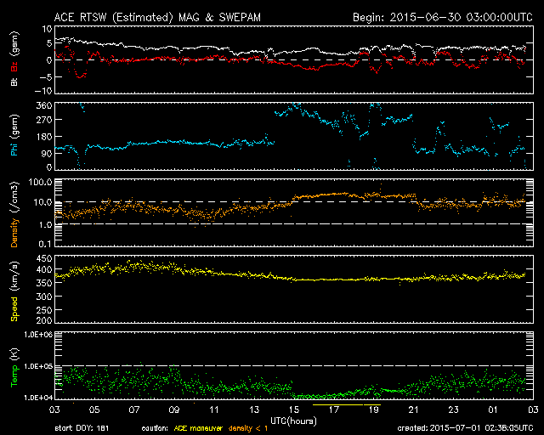544x435 pixels.
Task: Click the '07' hour label on time axis
Action: point(134,410)
